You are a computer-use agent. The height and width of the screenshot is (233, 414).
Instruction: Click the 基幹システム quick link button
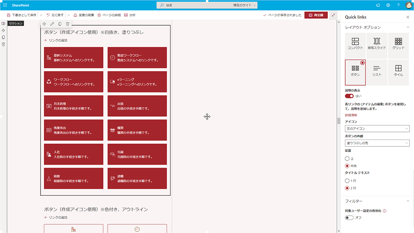[73, 58]
